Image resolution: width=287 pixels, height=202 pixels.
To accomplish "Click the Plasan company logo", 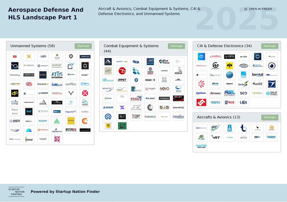I will pos(150,98).
